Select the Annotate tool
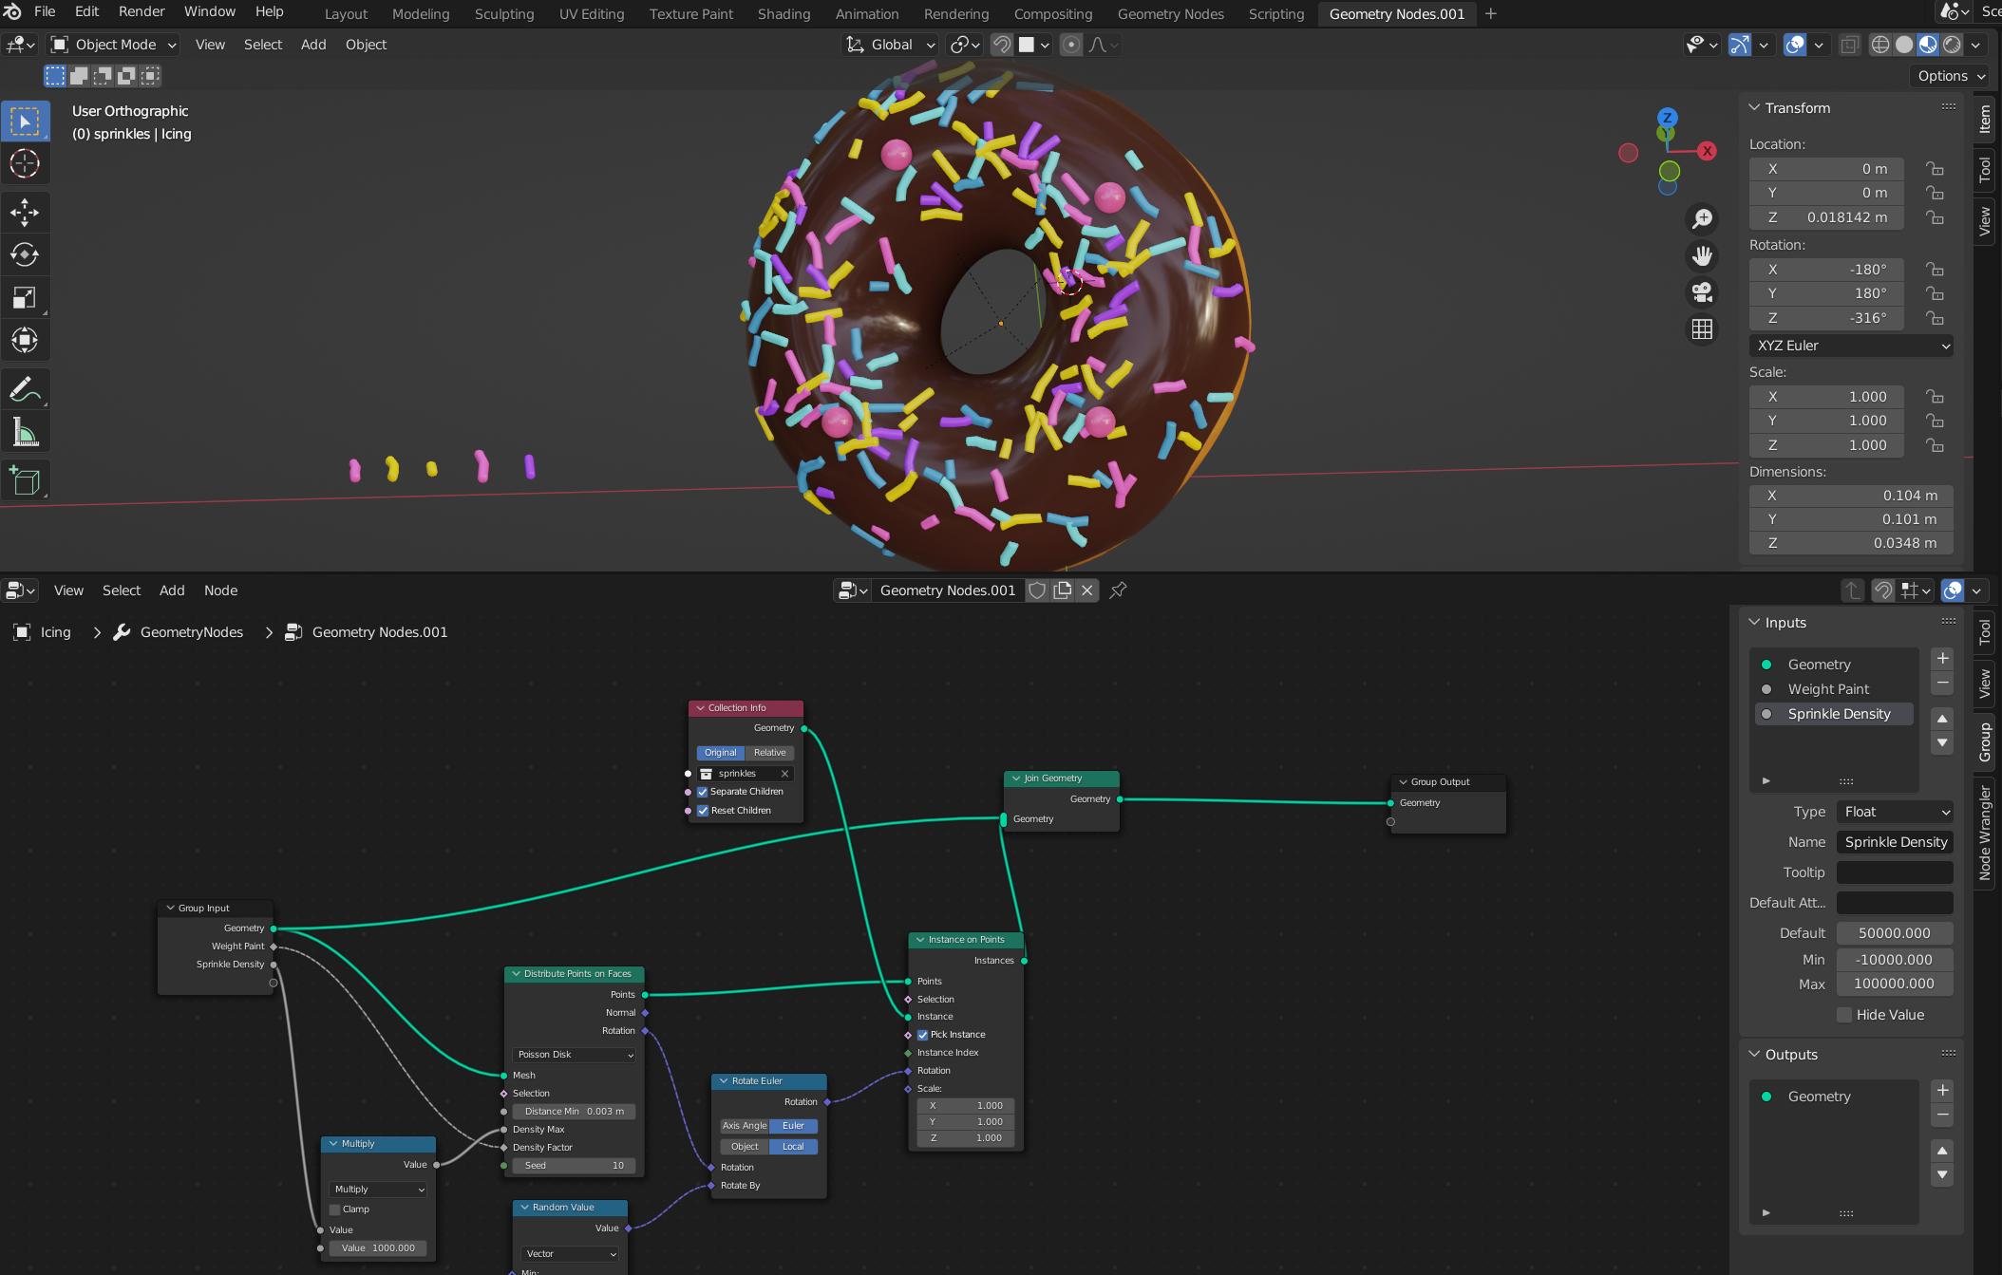 pos(25,389)
